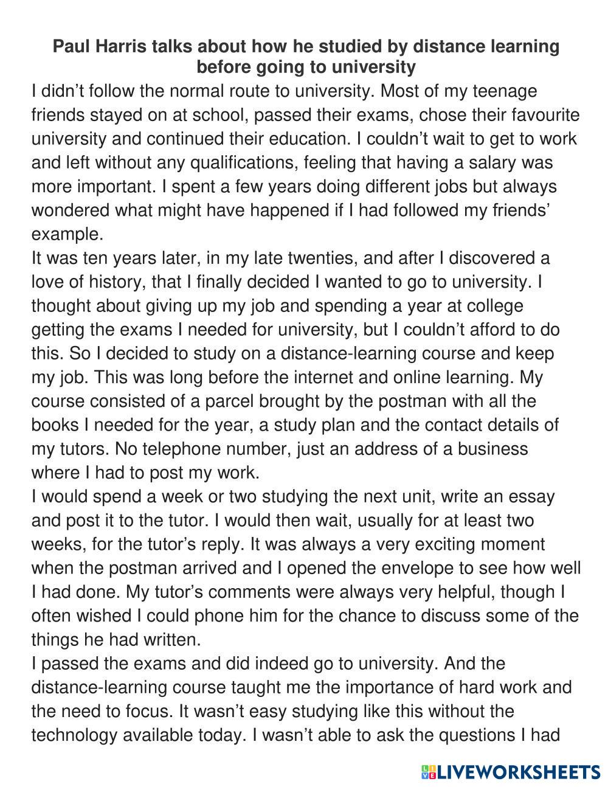Click the line starting 'technology available today'
This screenshot has width=608, height=787.
click(295, 735)
